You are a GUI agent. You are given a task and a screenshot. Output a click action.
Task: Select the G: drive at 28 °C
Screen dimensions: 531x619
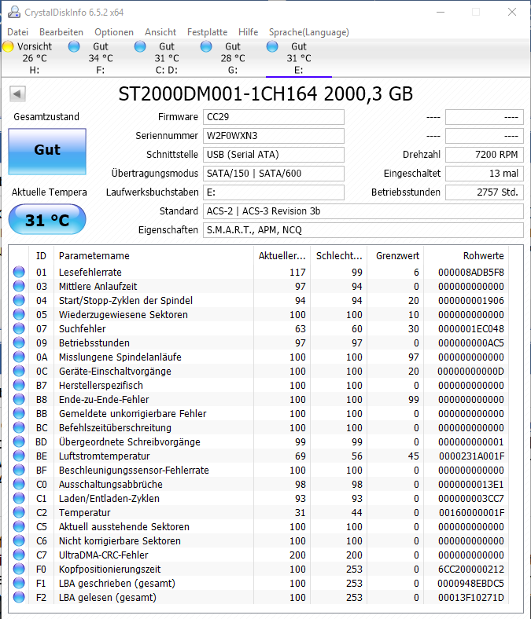coord(233,58)
